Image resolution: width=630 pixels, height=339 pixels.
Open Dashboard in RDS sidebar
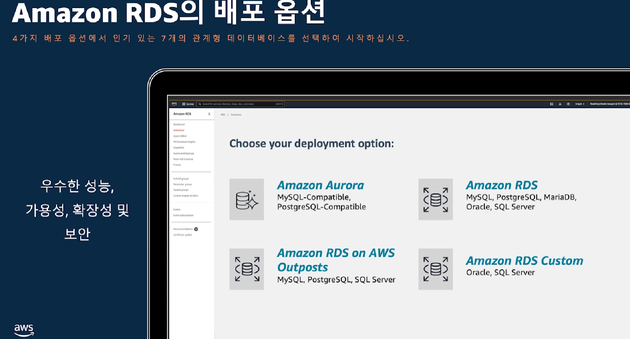coord(179,124)
